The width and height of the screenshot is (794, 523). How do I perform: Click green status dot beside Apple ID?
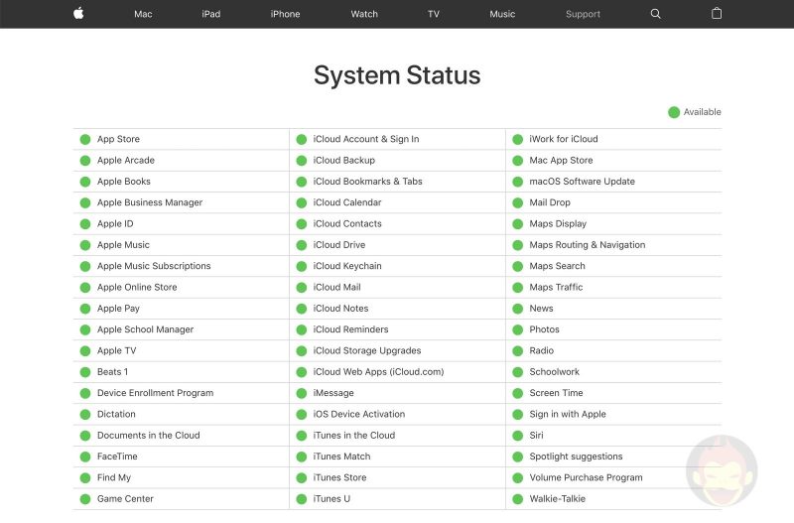click(x=85, y=224)
